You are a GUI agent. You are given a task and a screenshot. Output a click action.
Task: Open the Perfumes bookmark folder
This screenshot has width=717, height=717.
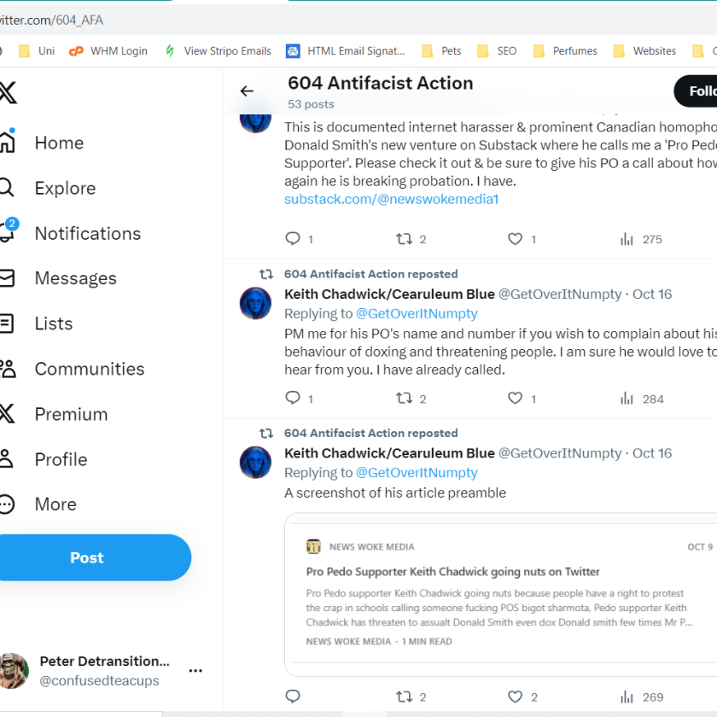coord(565,50)
